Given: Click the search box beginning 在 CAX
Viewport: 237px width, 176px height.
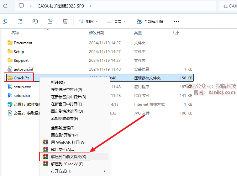Looking at the screenshot, I should 228,6.
